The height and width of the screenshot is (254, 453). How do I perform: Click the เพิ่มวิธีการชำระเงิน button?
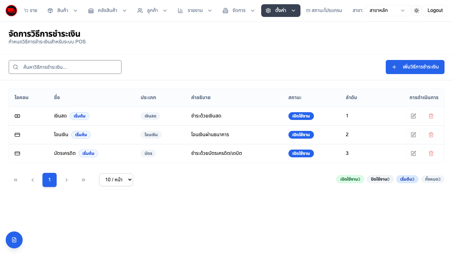point(415,67)
